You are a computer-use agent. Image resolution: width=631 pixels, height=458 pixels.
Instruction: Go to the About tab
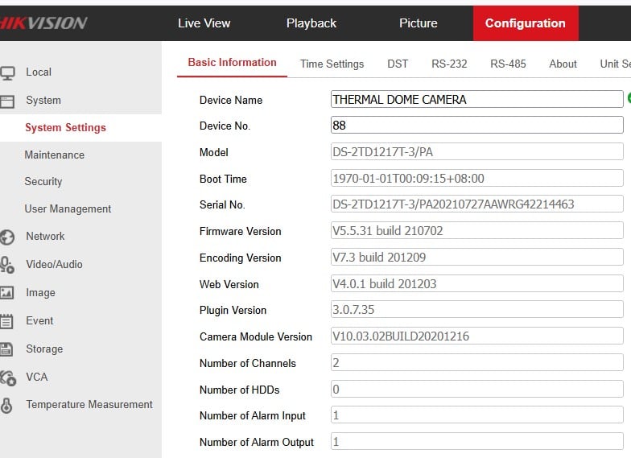pyautogui.click(x=563, y=64)
